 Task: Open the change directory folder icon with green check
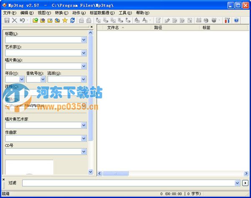coord(35,21)
